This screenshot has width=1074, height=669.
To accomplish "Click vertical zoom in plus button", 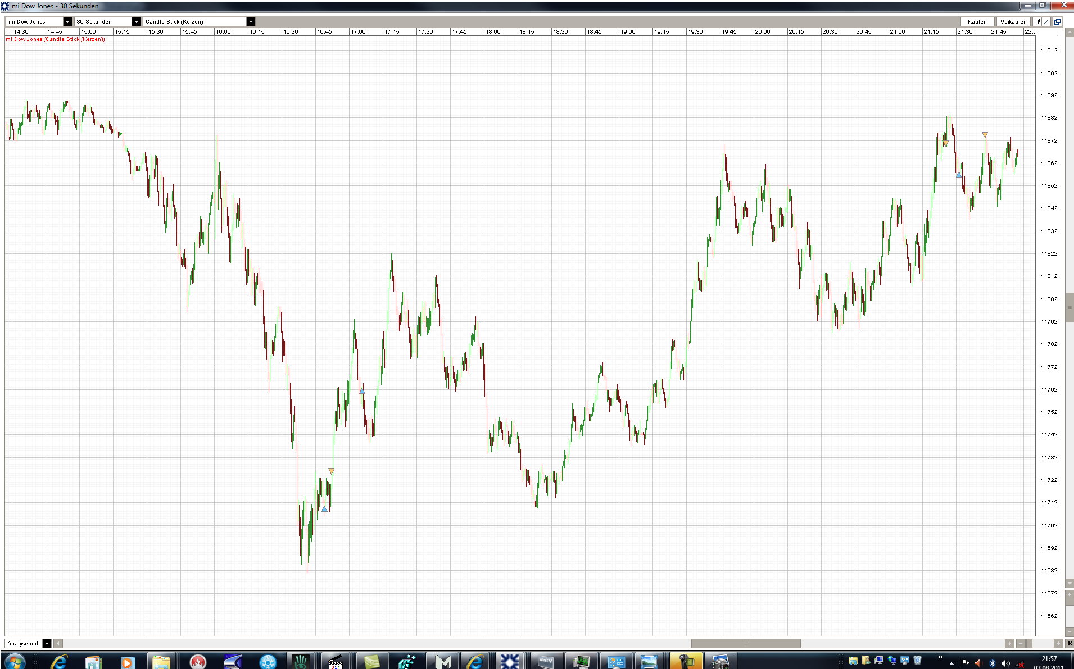I will pos(1069,595).
